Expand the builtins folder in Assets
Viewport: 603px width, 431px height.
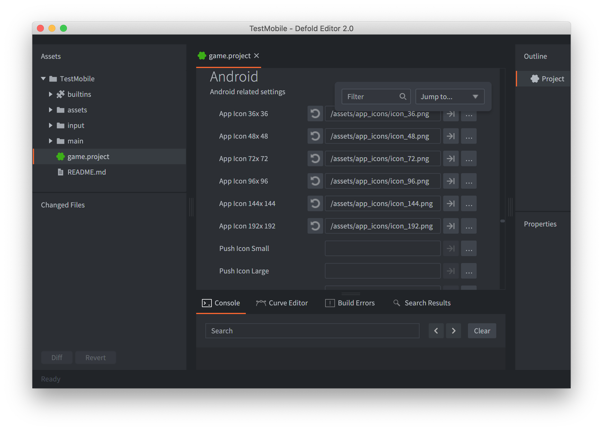[x=50, y=94]
